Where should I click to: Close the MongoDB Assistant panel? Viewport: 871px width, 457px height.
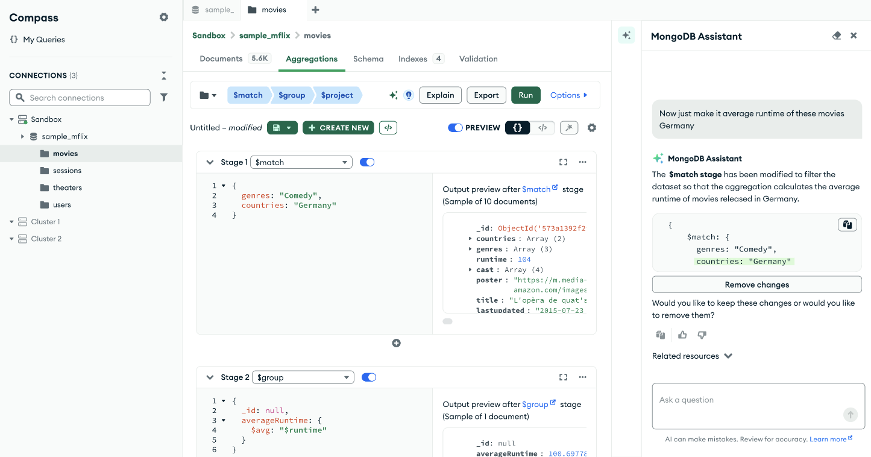(854, 36)
